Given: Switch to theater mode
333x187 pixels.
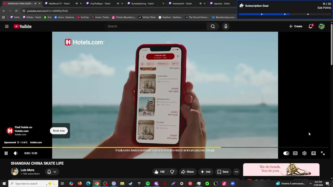Looking at the screenshot, I should [313, 153].
